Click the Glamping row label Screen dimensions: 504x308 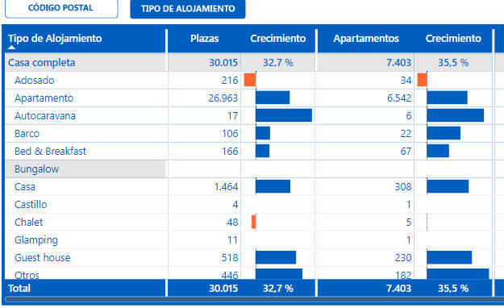click(36, 240)
